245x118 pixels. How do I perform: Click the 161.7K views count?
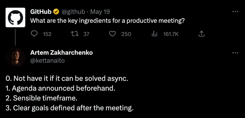171,34
